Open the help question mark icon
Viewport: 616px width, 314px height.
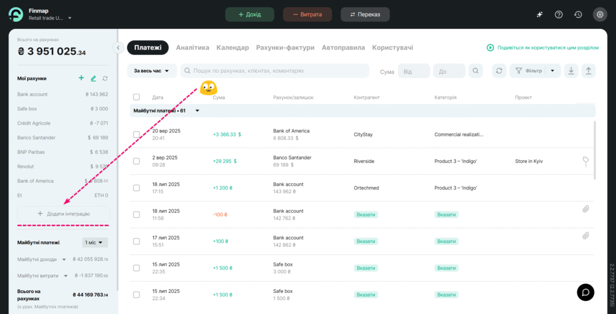(559, 14)
